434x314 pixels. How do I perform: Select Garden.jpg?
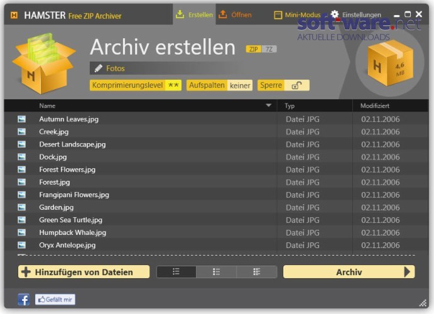56,207
